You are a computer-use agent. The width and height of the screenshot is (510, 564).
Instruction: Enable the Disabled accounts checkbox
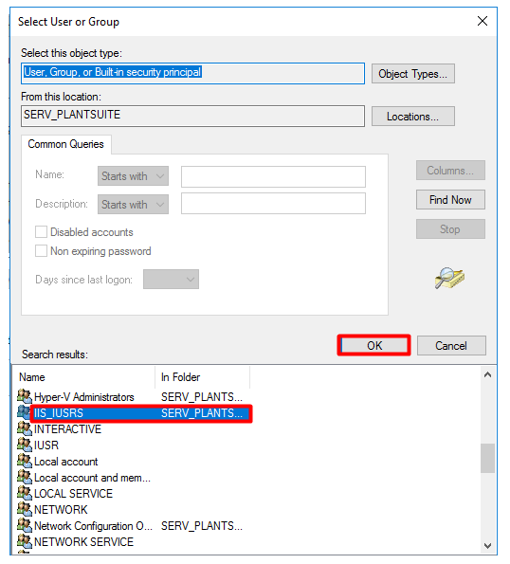(x=41, y=232)
